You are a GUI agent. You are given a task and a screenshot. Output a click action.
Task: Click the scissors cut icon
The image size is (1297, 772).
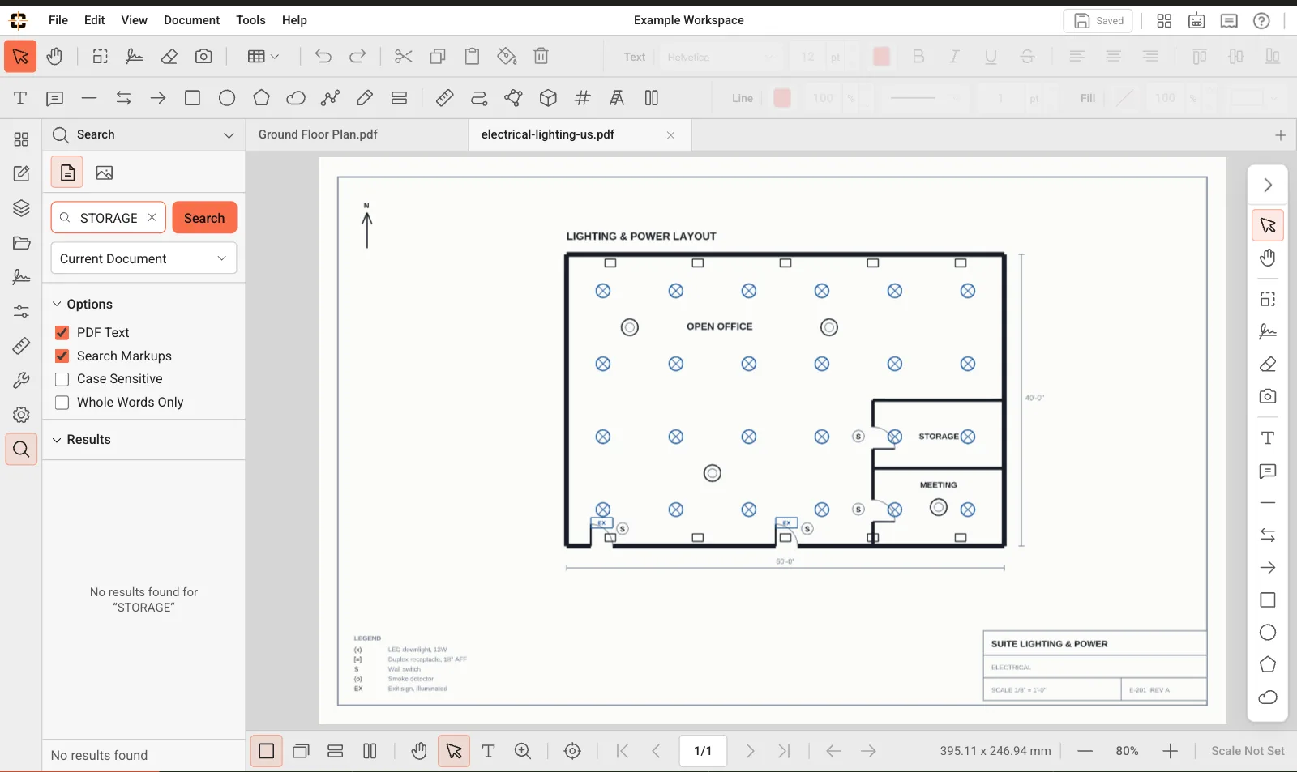point(403,57)
